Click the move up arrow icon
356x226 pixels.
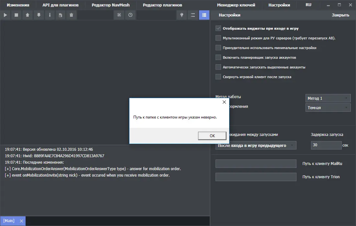coord(28,15)
